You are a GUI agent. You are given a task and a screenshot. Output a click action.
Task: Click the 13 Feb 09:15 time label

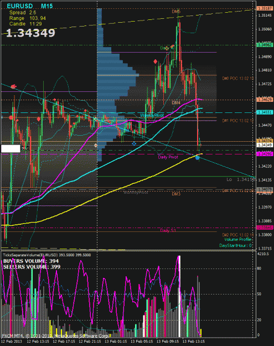(168, 342)
